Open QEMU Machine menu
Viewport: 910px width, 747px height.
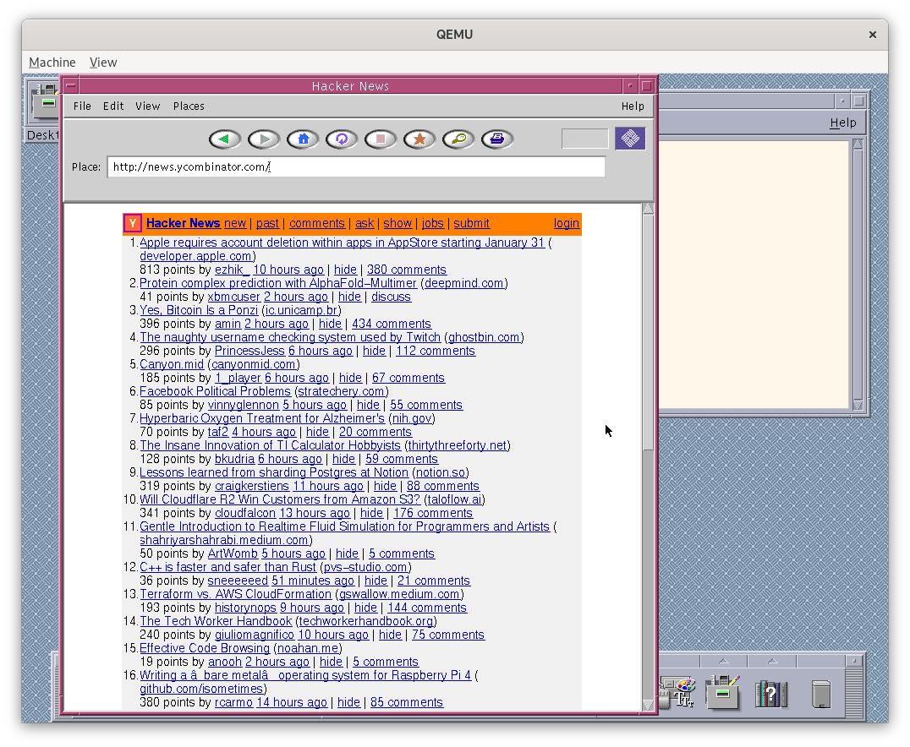[52, 62]
